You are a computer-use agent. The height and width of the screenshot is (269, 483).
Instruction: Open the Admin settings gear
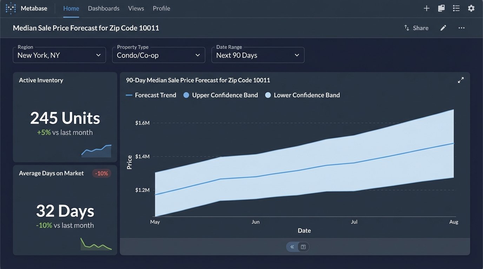click(471, 8)
